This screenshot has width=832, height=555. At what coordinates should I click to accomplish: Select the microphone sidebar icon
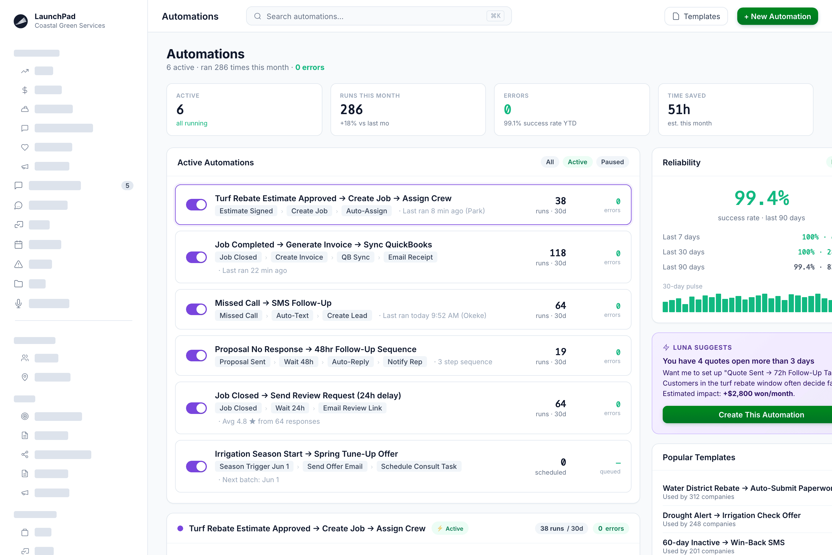coord(18,304)
